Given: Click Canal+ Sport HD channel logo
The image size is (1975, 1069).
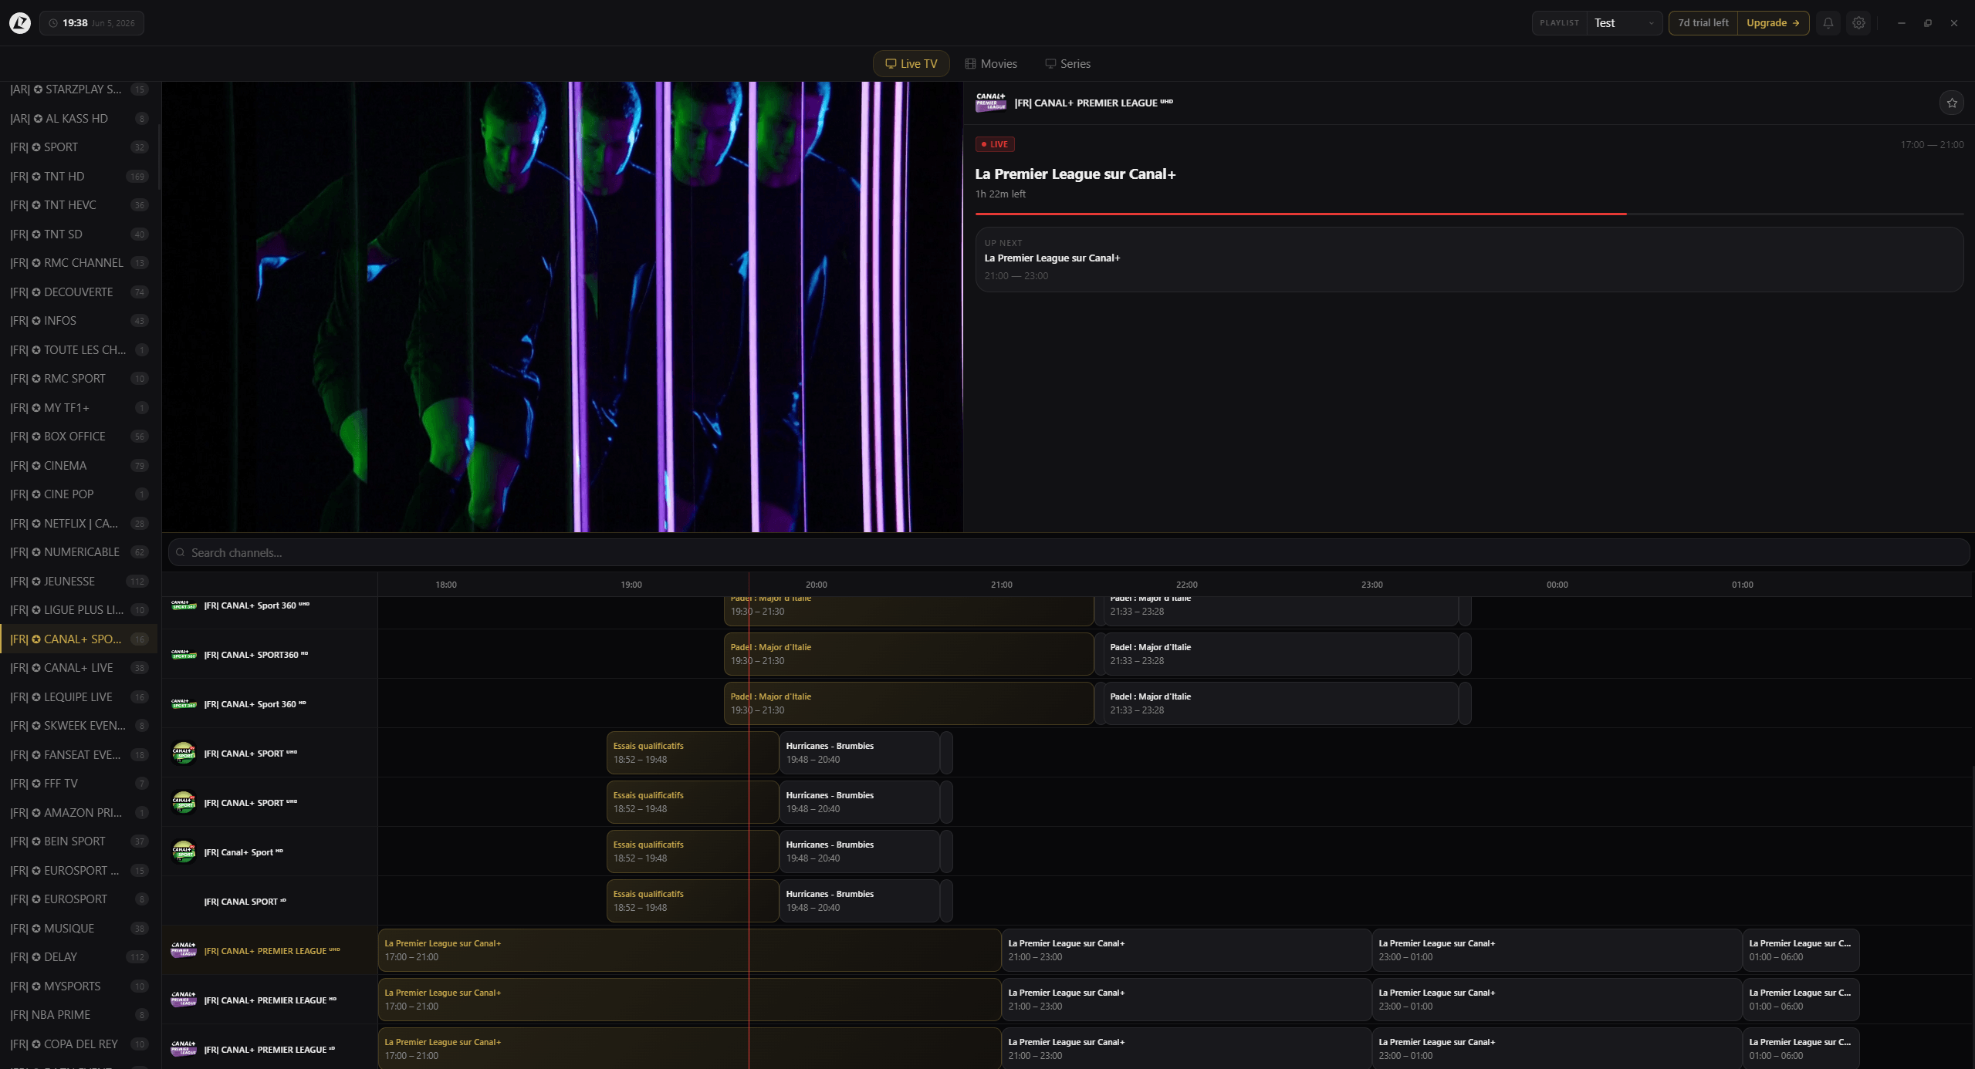Looking at the screenshot, I should (184, 851).
